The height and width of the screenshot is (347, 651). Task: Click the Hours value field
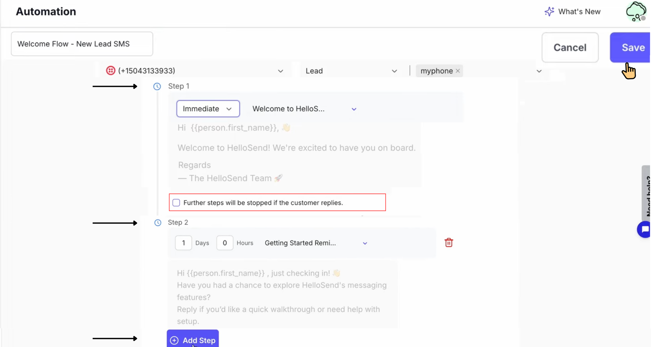click(225, 243)
